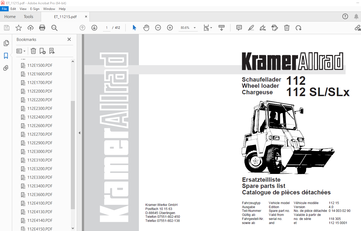Select the ET_11215.pdf document tab
The height and width of the screenshot is (231, 361).
click(65, 17)
